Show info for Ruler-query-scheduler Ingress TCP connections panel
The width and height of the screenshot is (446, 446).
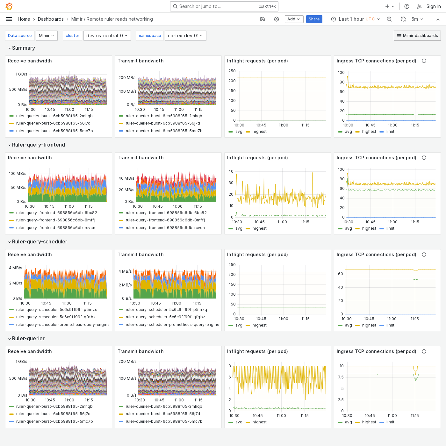tap(424, 255)
